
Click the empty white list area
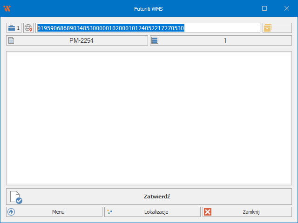coord(149,118)
